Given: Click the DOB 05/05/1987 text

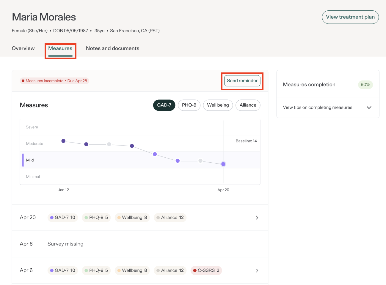Looking at the screenshot, I should (x=70, y=31).
